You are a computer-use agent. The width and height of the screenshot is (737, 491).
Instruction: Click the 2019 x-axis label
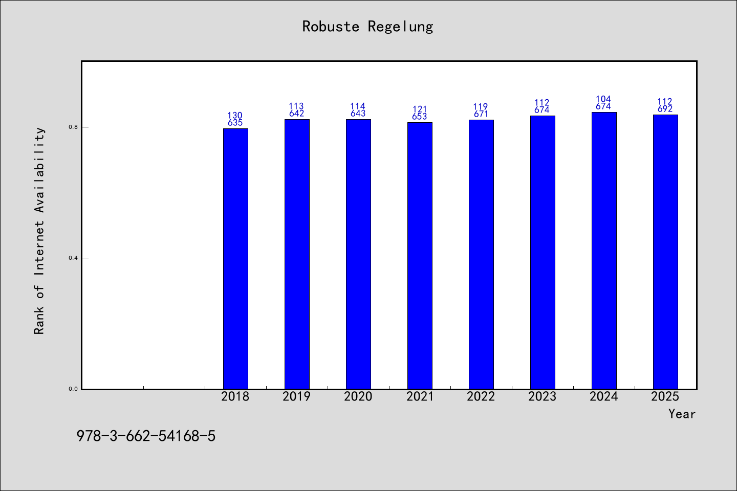coord(297,396)
